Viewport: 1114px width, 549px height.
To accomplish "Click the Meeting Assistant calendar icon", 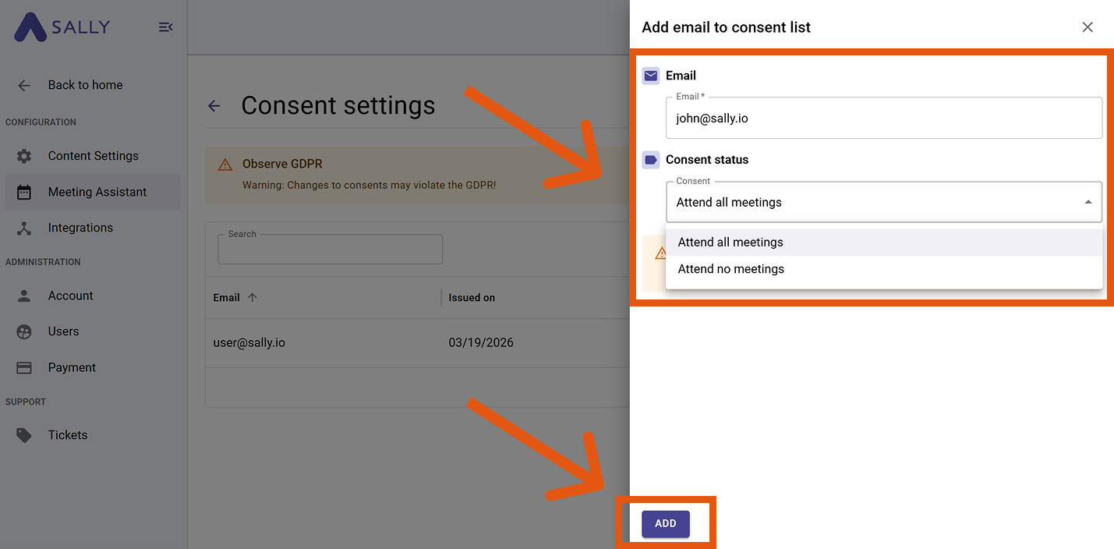I will point(24,192).
